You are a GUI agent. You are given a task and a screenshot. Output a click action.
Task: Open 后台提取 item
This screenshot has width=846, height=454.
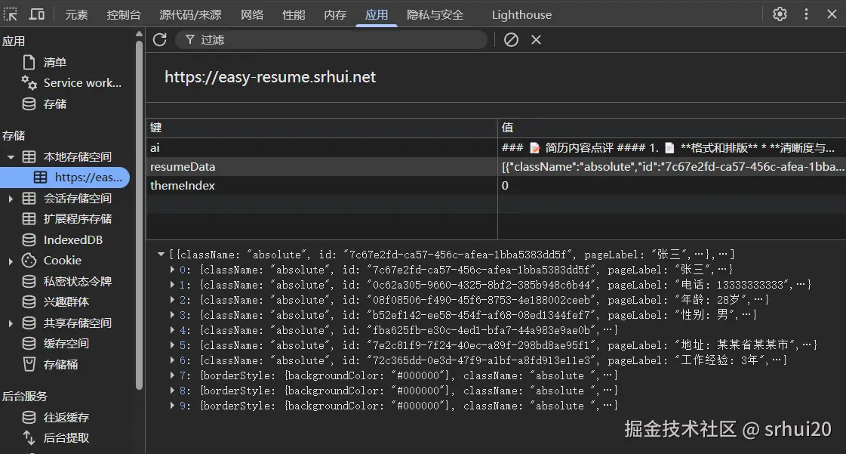click(66, 438)
